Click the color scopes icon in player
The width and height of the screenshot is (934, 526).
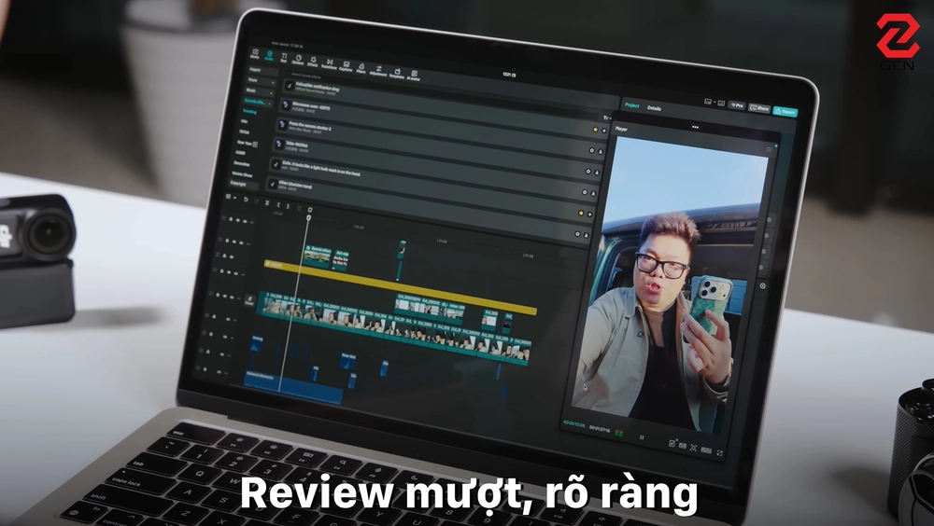tap(617, 433)
